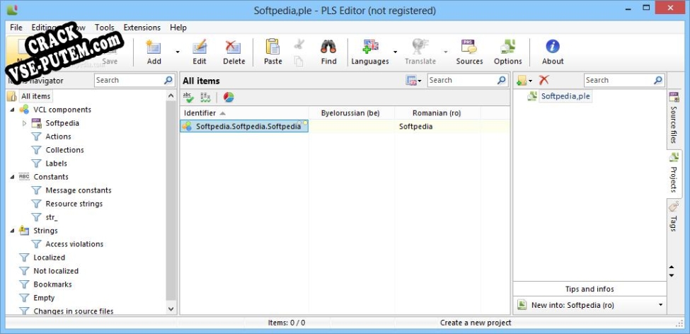Select the Labels filter item
This screenshot has height=334, width=690.
tap(57, 163)
